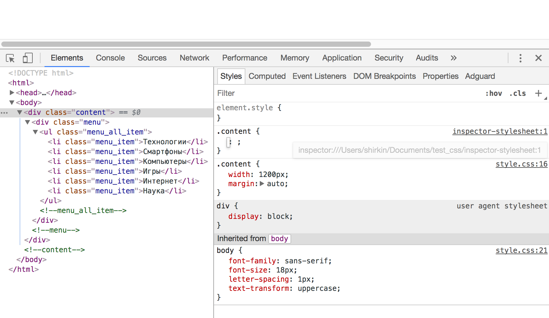Open the Adguard sidebar tab
This screenshot has height=318, width=549.
pyautogui.click(x=480, y=76)
